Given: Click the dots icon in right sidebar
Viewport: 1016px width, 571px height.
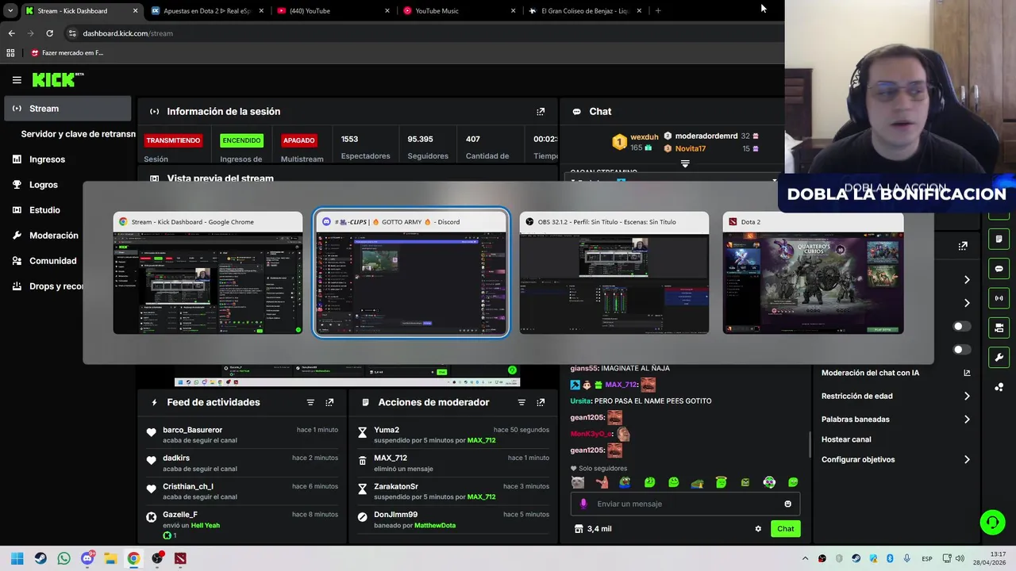Looking at the screenshot, I should click(999, 387).
